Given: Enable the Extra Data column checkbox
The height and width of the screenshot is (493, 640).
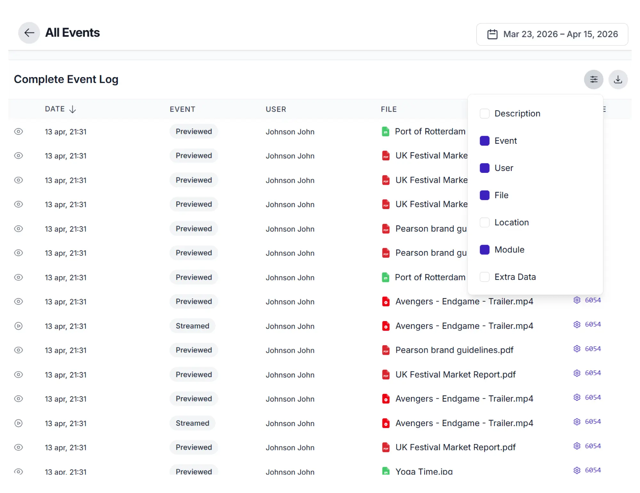Looking at the screenshot, I should pyautogui.click(x=484, y=277).
